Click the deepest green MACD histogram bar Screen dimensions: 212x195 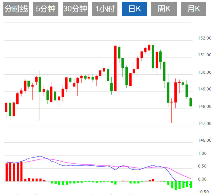click(x=176, y=186)
